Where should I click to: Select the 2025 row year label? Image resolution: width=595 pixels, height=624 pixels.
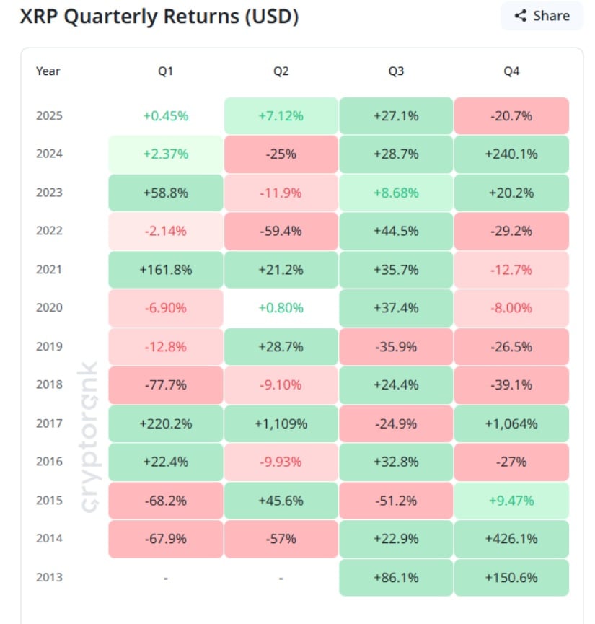coord(49,115)
